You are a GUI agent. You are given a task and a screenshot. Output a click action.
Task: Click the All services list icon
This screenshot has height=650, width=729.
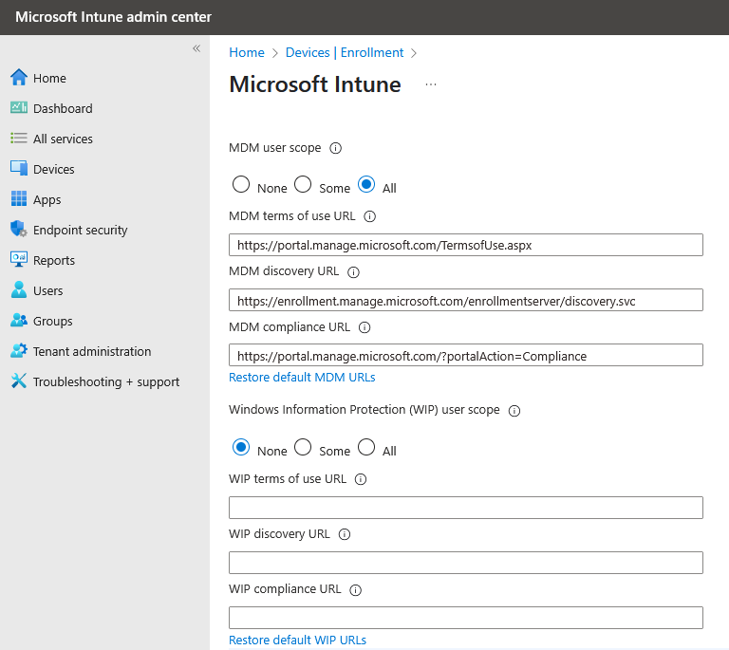pos(19,139)
